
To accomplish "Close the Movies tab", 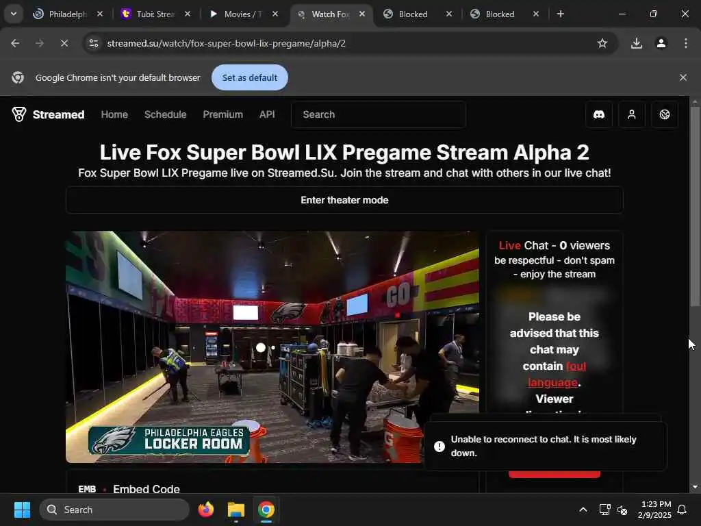I will click(275, 14).
